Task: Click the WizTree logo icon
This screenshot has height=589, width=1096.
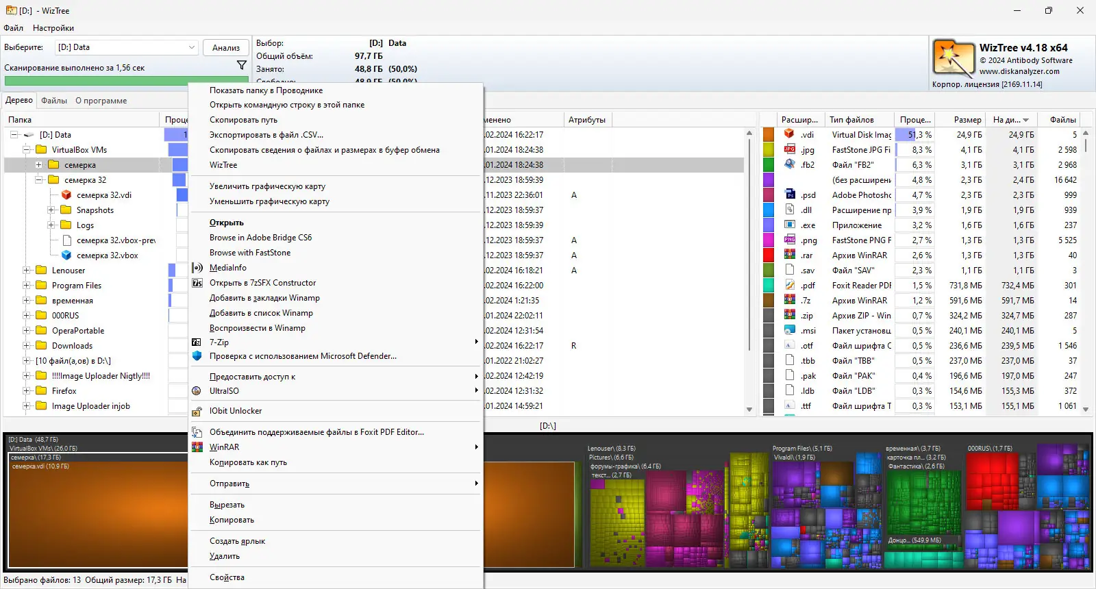Action: click(953, 58)
